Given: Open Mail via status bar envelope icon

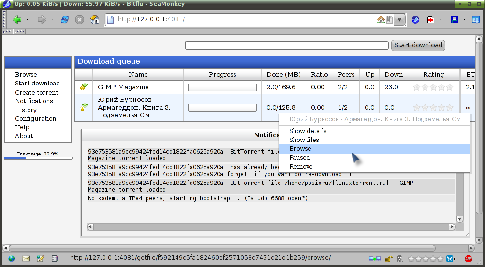Looking at the screenshot, I should 26,258.
